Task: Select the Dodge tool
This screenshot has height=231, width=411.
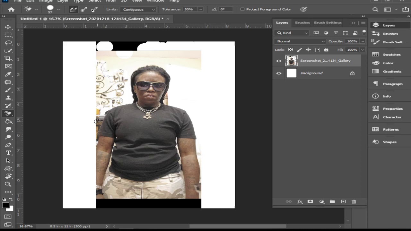Action: [8, 137]
